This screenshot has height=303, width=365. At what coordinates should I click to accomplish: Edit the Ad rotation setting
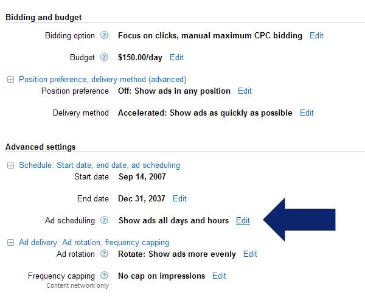(250, 254)
